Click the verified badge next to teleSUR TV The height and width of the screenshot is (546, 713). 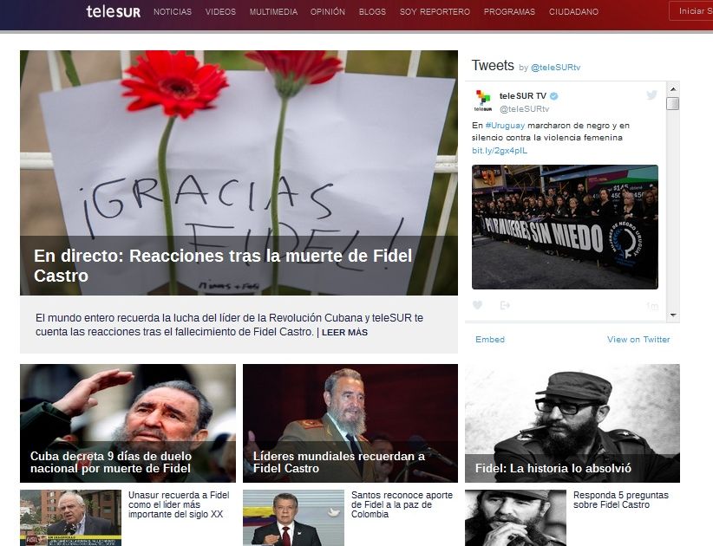(x=554, y=96)
